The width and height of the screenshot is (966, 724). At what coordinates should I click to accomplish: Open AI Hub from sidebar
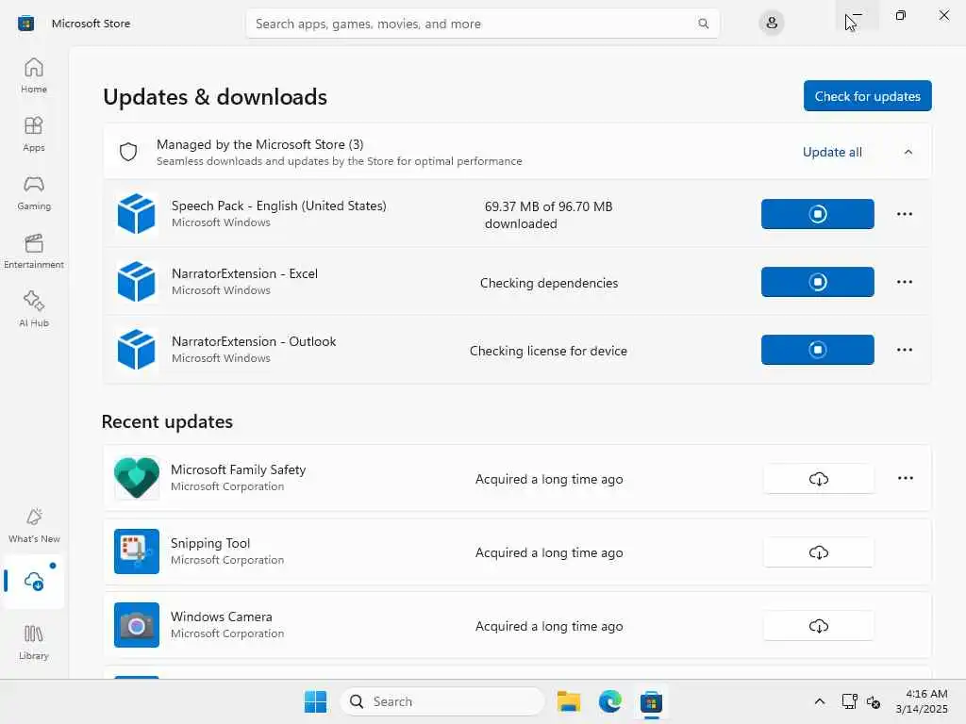pos(34,309)
